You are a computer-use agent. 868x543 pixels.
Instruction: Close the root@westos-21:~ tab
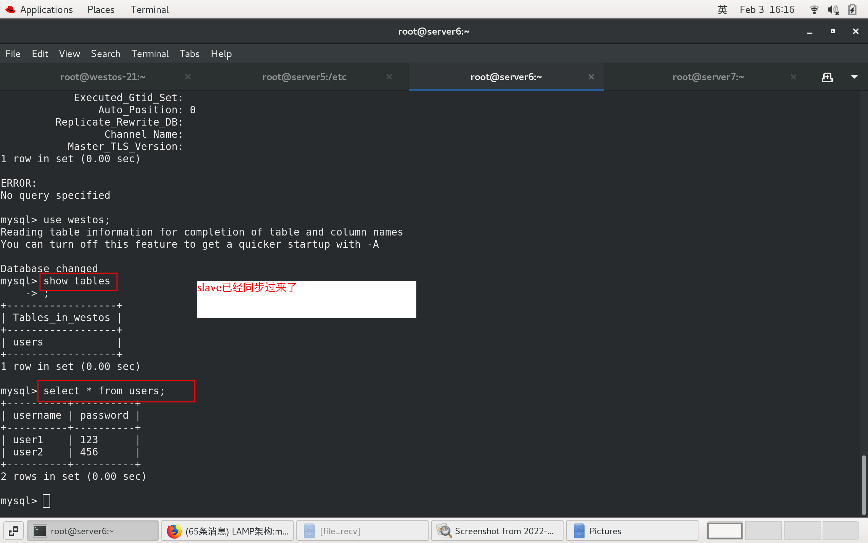(x=188, y=77)
